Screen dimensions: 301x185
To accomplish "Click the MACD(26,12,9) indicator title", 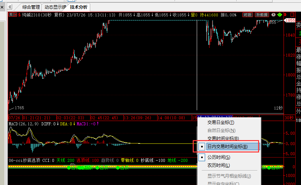I will click(23, 124).
